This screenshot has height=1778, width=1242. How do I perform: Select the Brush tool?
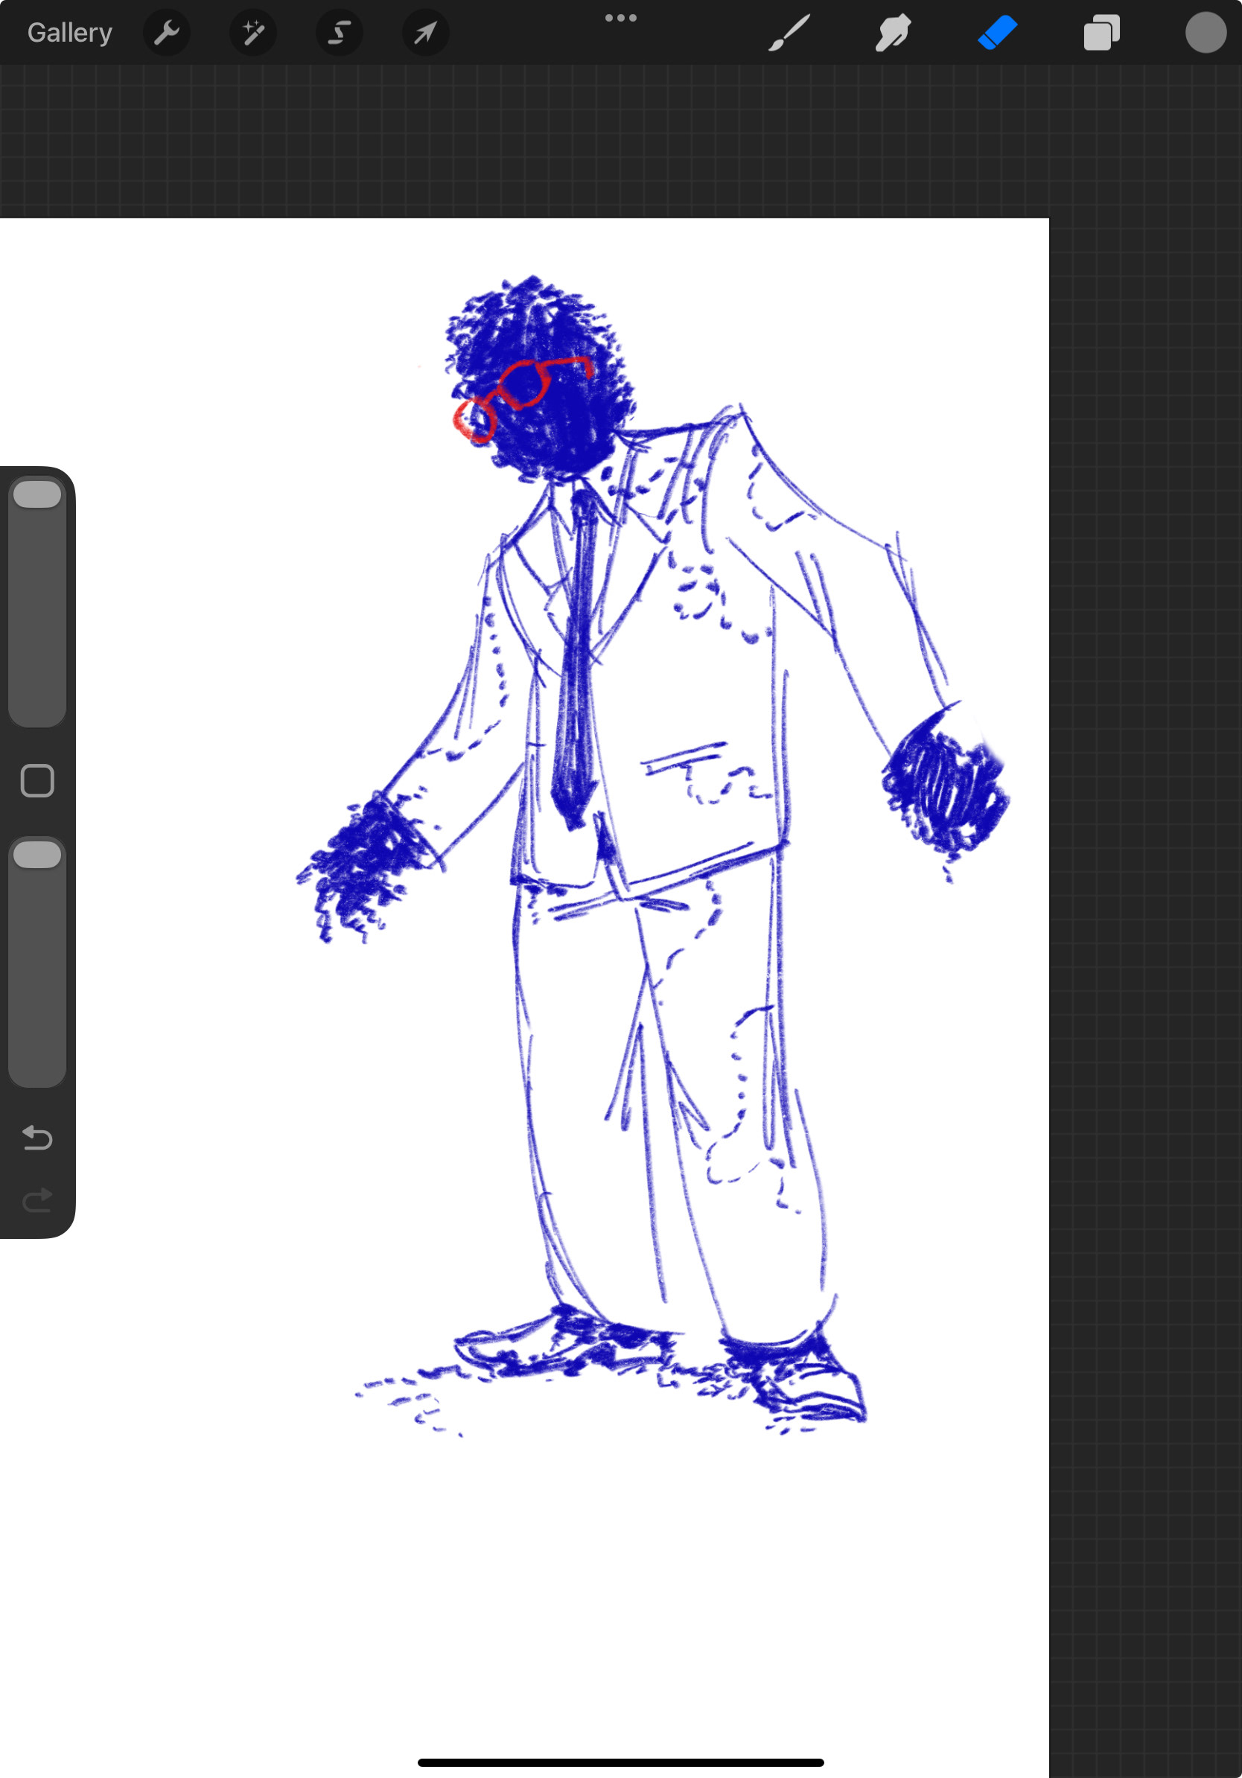[x=789, y=33]
